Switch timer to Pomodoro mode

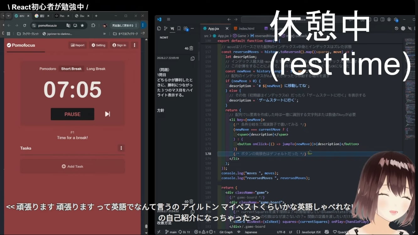(48, 69)
